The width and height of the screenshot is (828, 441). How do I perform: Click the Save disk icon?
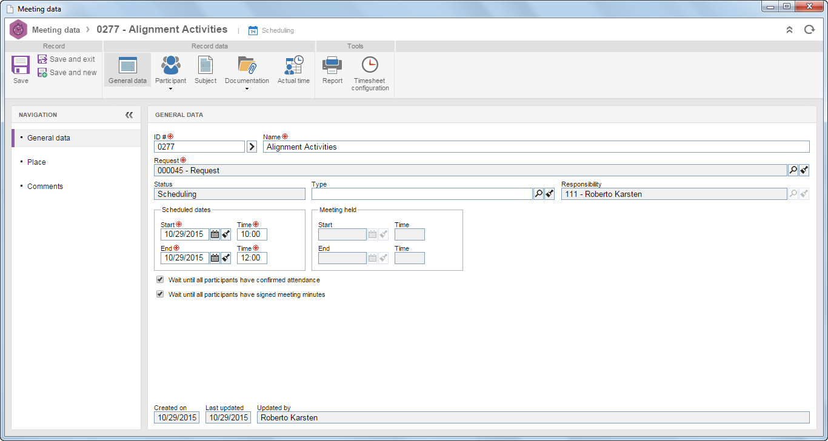21,65
